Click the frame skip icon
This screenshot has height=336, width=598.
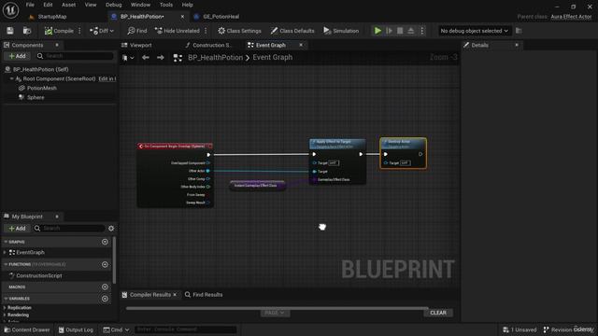tap(389, 31)
